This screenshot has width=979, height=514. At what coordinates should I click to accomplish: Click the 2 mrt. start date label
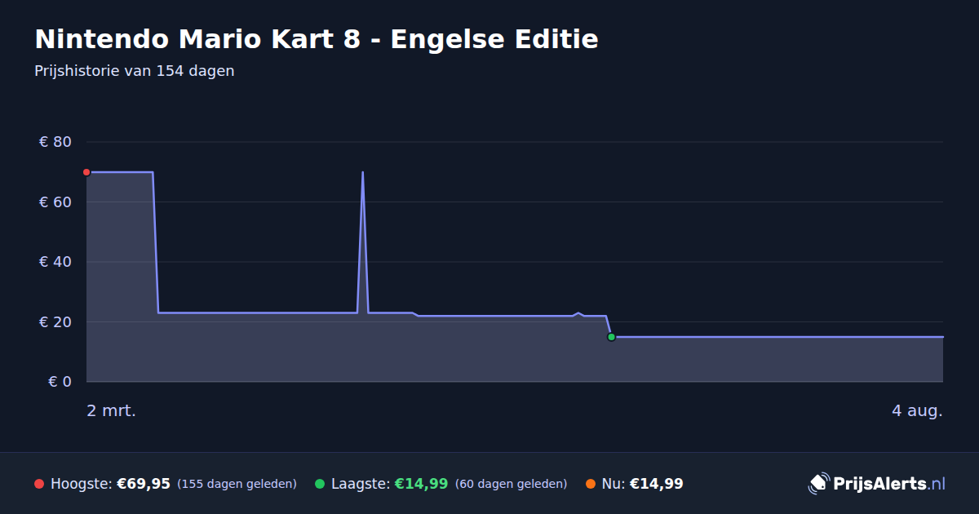(x=112, y=411)
